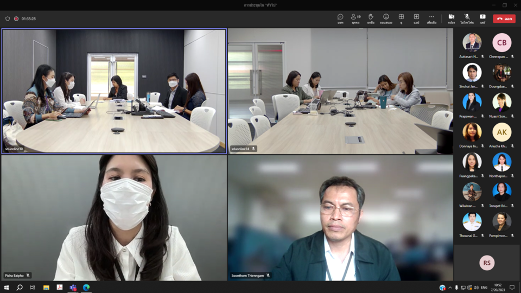The image size is (521, 293).
Task: Click the Share screen icon
Action: click(x=482, y=18)
